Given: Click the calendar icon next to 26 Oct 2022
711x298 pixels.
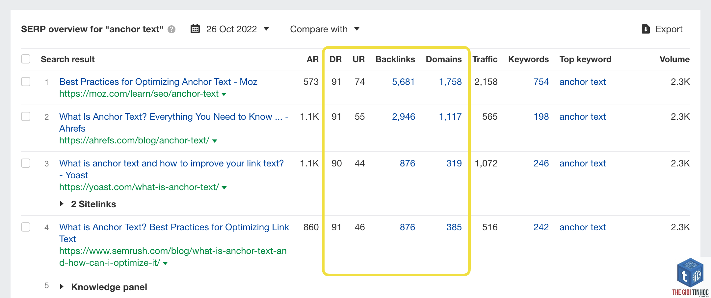Looking at the screenshot, I should tap(195, 29).
